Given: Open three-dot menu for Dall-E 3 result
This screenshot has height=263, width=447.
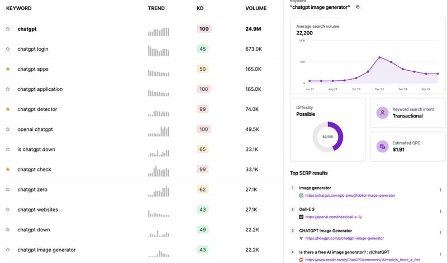Looking at the screenshot, I should [440, 211].
